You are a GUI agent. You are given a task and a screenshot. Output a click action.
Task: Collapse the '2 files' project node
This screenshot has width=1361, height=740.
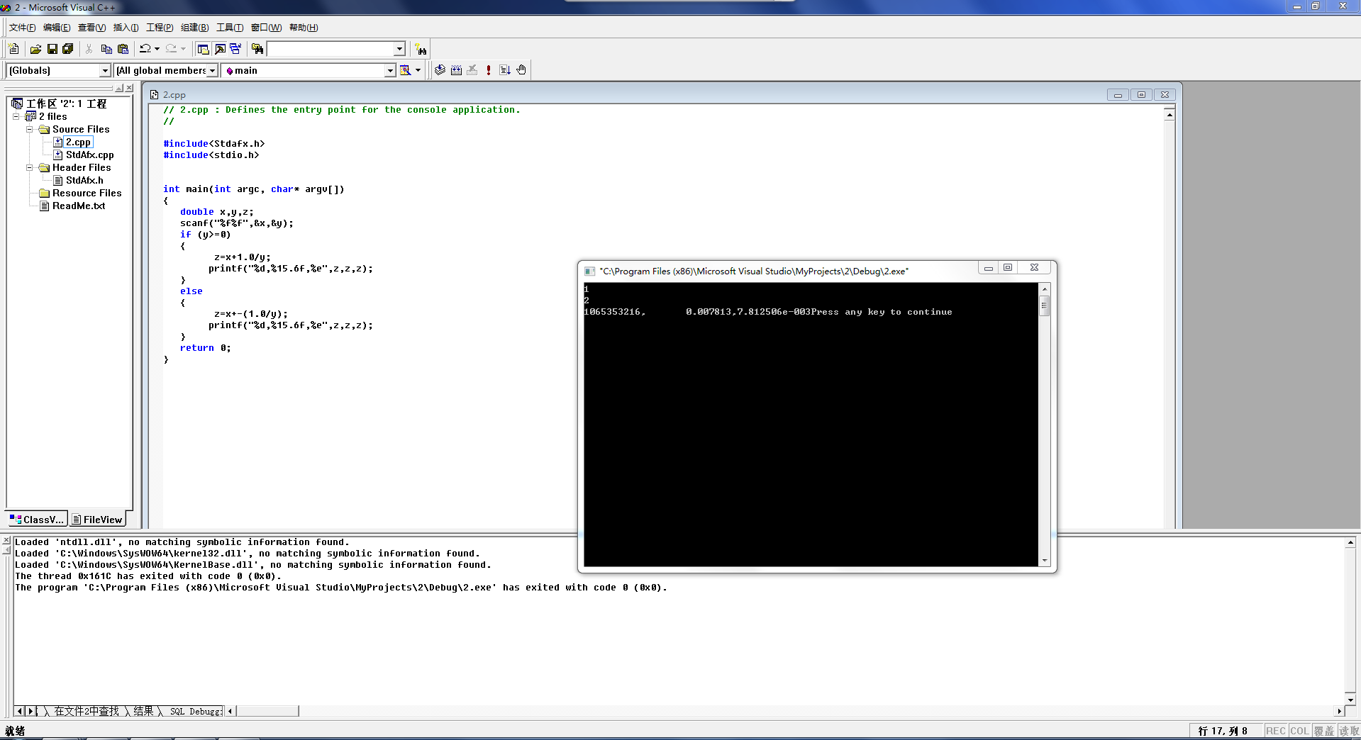[x=16, y=116]
